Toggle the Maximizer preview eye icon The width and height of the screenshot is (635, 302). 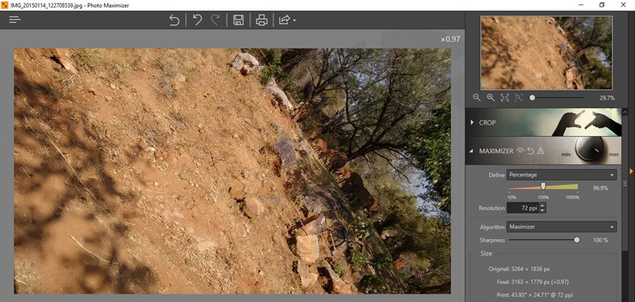(x=520, y=151)
